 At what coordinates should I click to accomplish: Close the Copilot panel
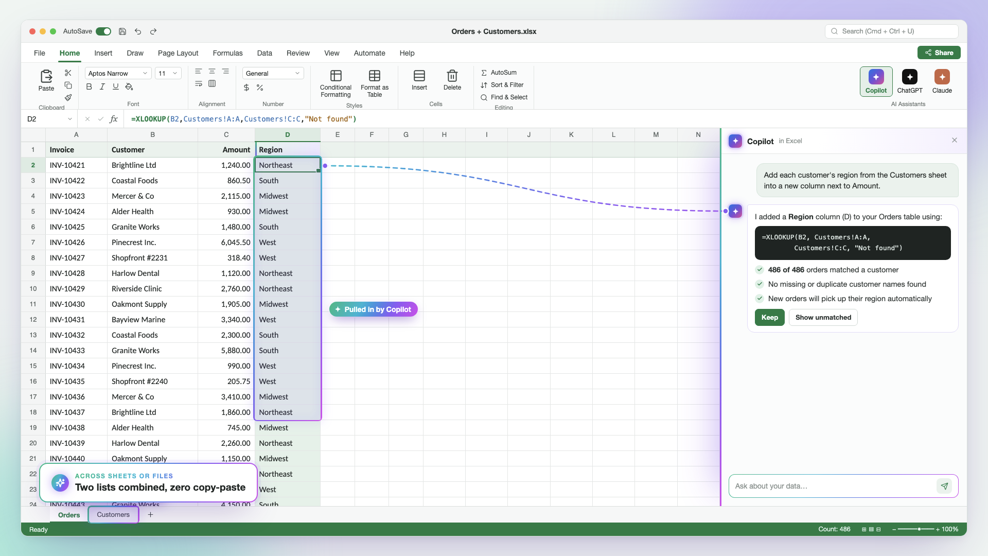(x=955, y=141)
